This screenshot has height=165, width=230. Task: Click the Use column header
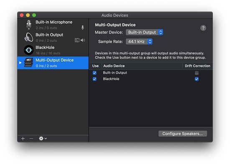point(95,66)
